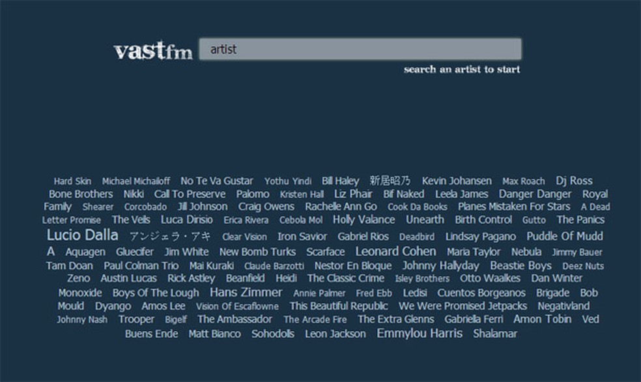Click Johnny Hallyday artist link

[x=440, y=266]
